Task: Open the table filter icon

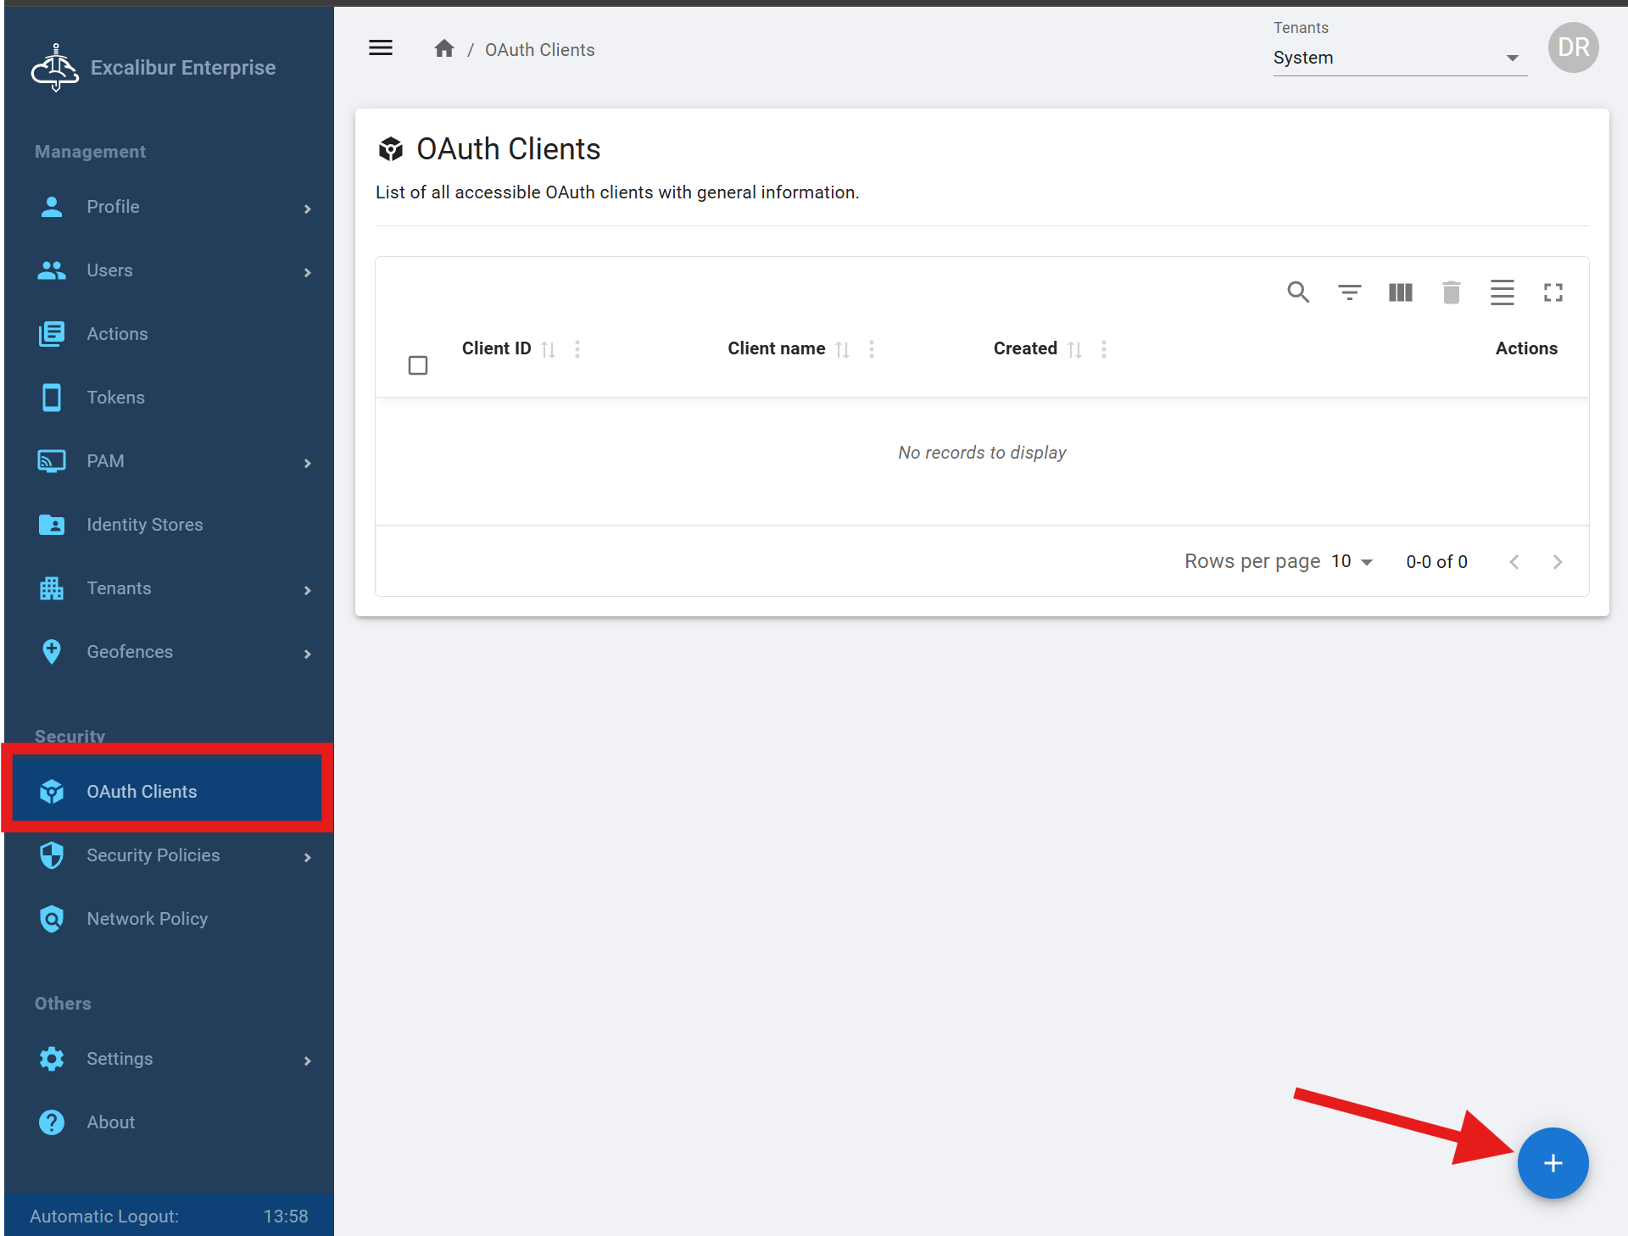Action: [x=1349, y=292]
